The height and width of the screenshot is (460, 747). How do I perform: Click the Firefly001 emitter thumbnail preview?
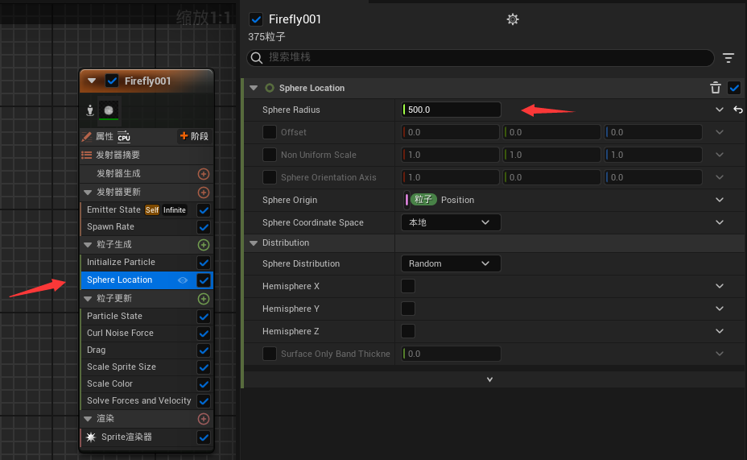(x=109, y=110)
